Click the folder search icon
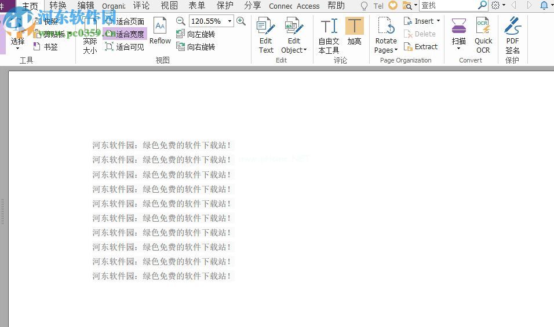The height and width of the screenshot is (327, 554). pyautogui.click(x=407, y=6)
